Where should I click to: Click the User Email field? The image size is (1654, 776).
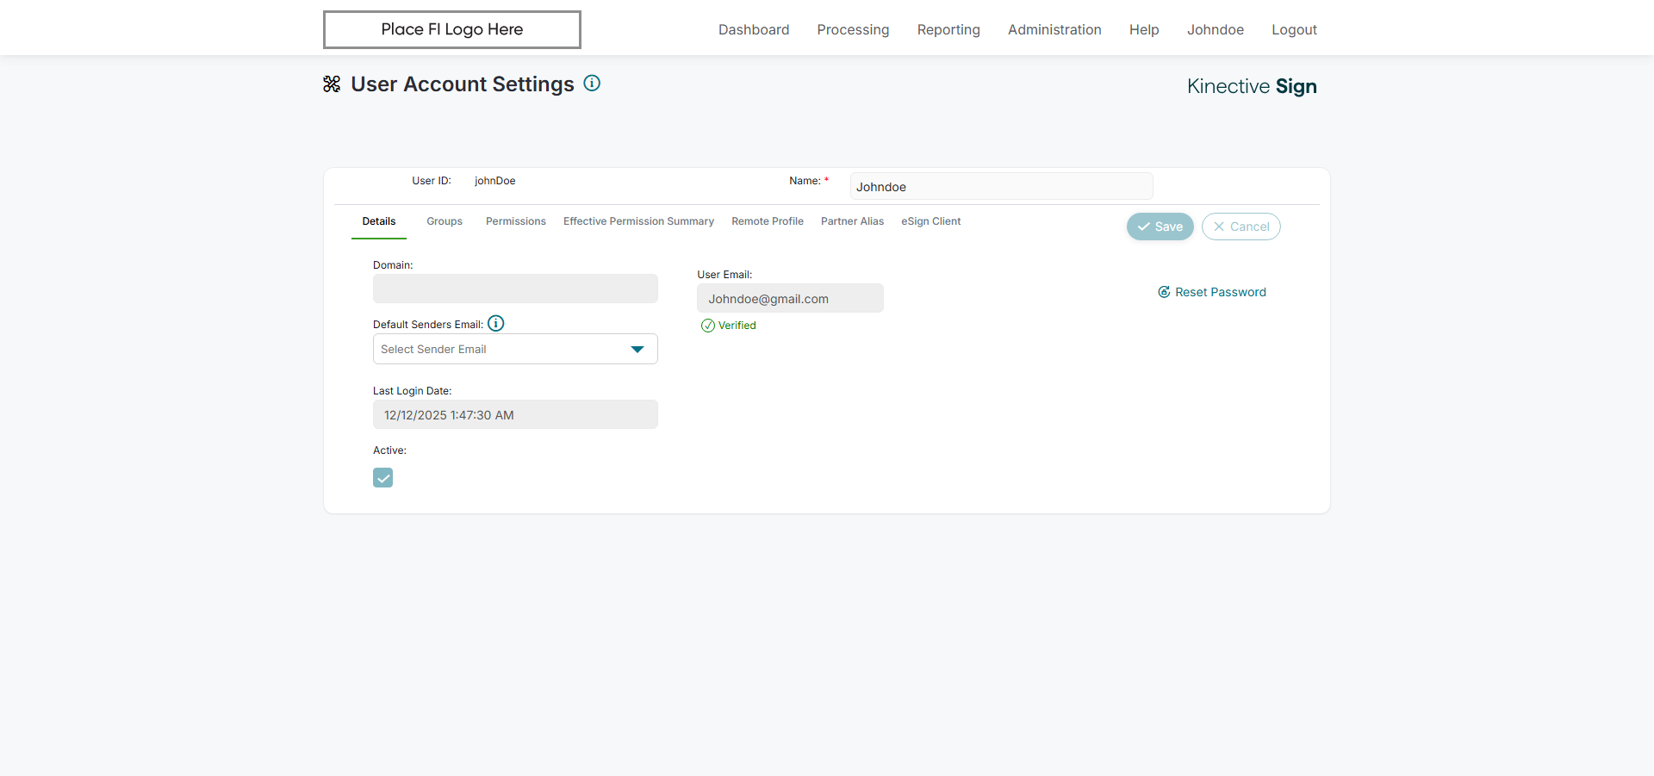[x=790, y=298]
